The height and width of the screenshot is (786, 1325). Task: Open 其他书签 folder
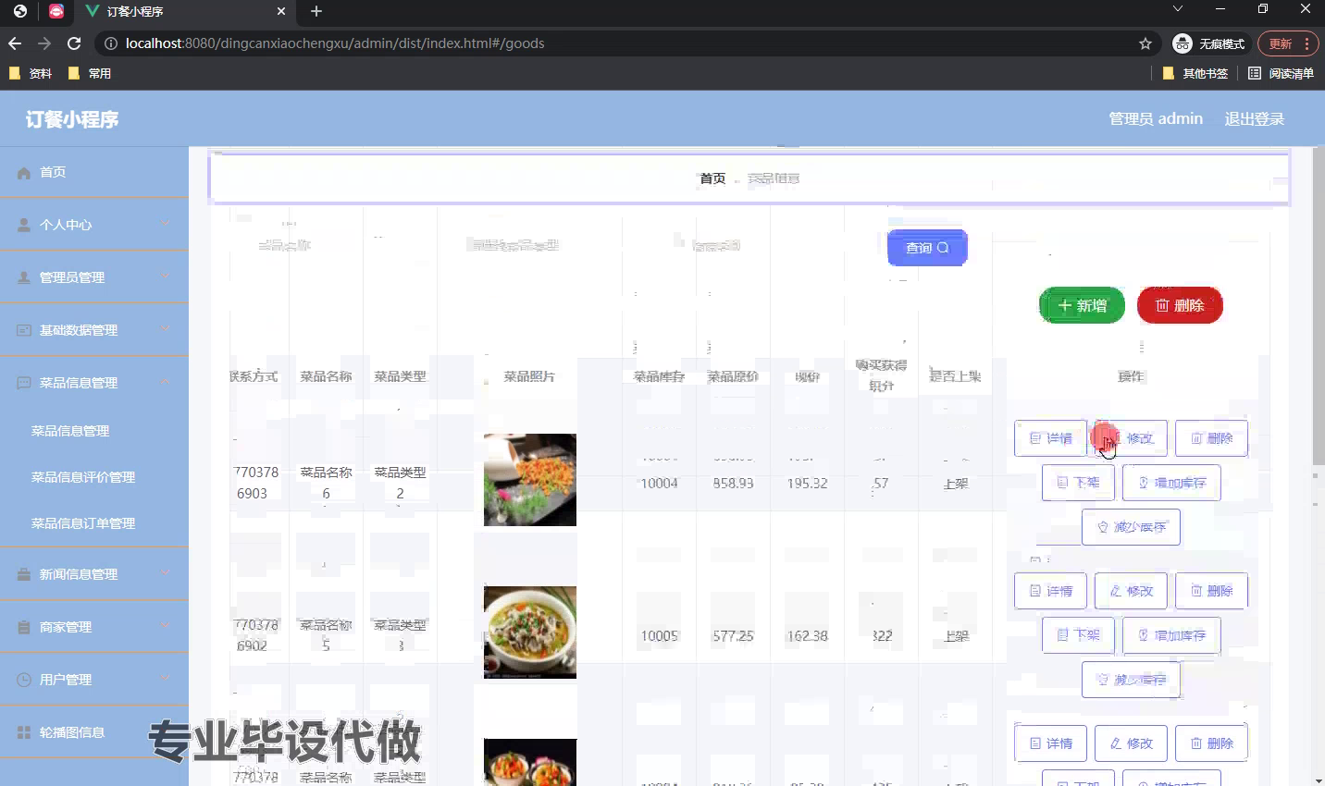point(1195,73)
